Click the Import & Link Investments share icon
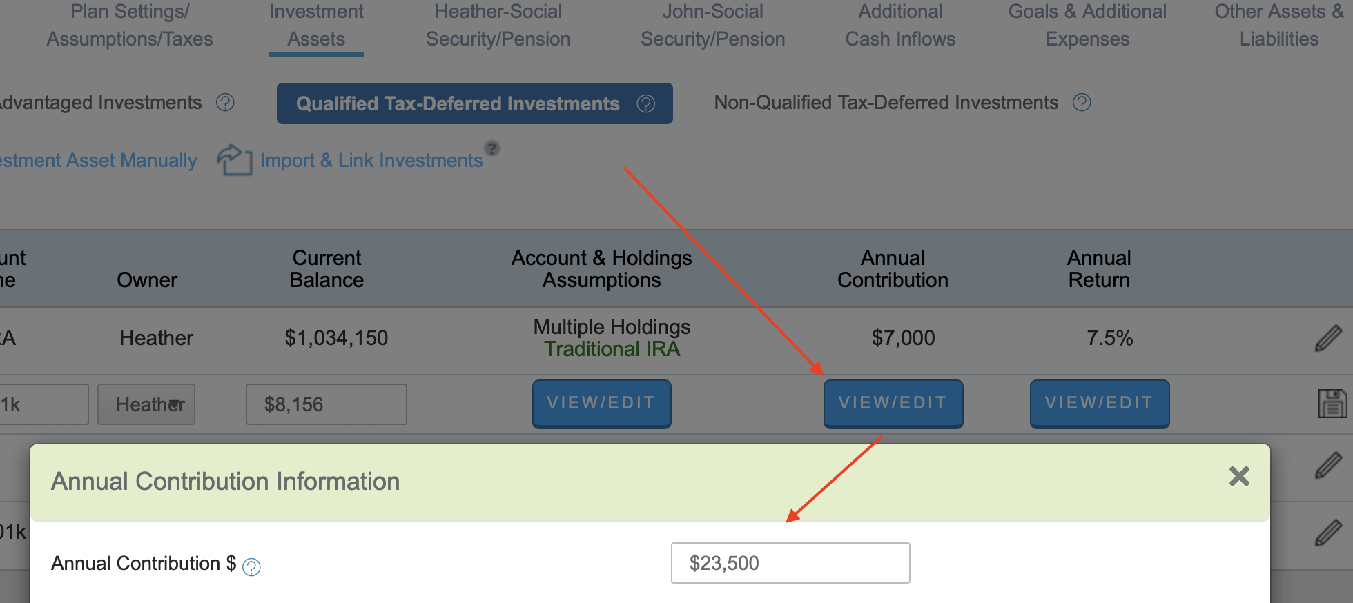1353x603 pixels. pyautogui.click(x=234, y=160)
